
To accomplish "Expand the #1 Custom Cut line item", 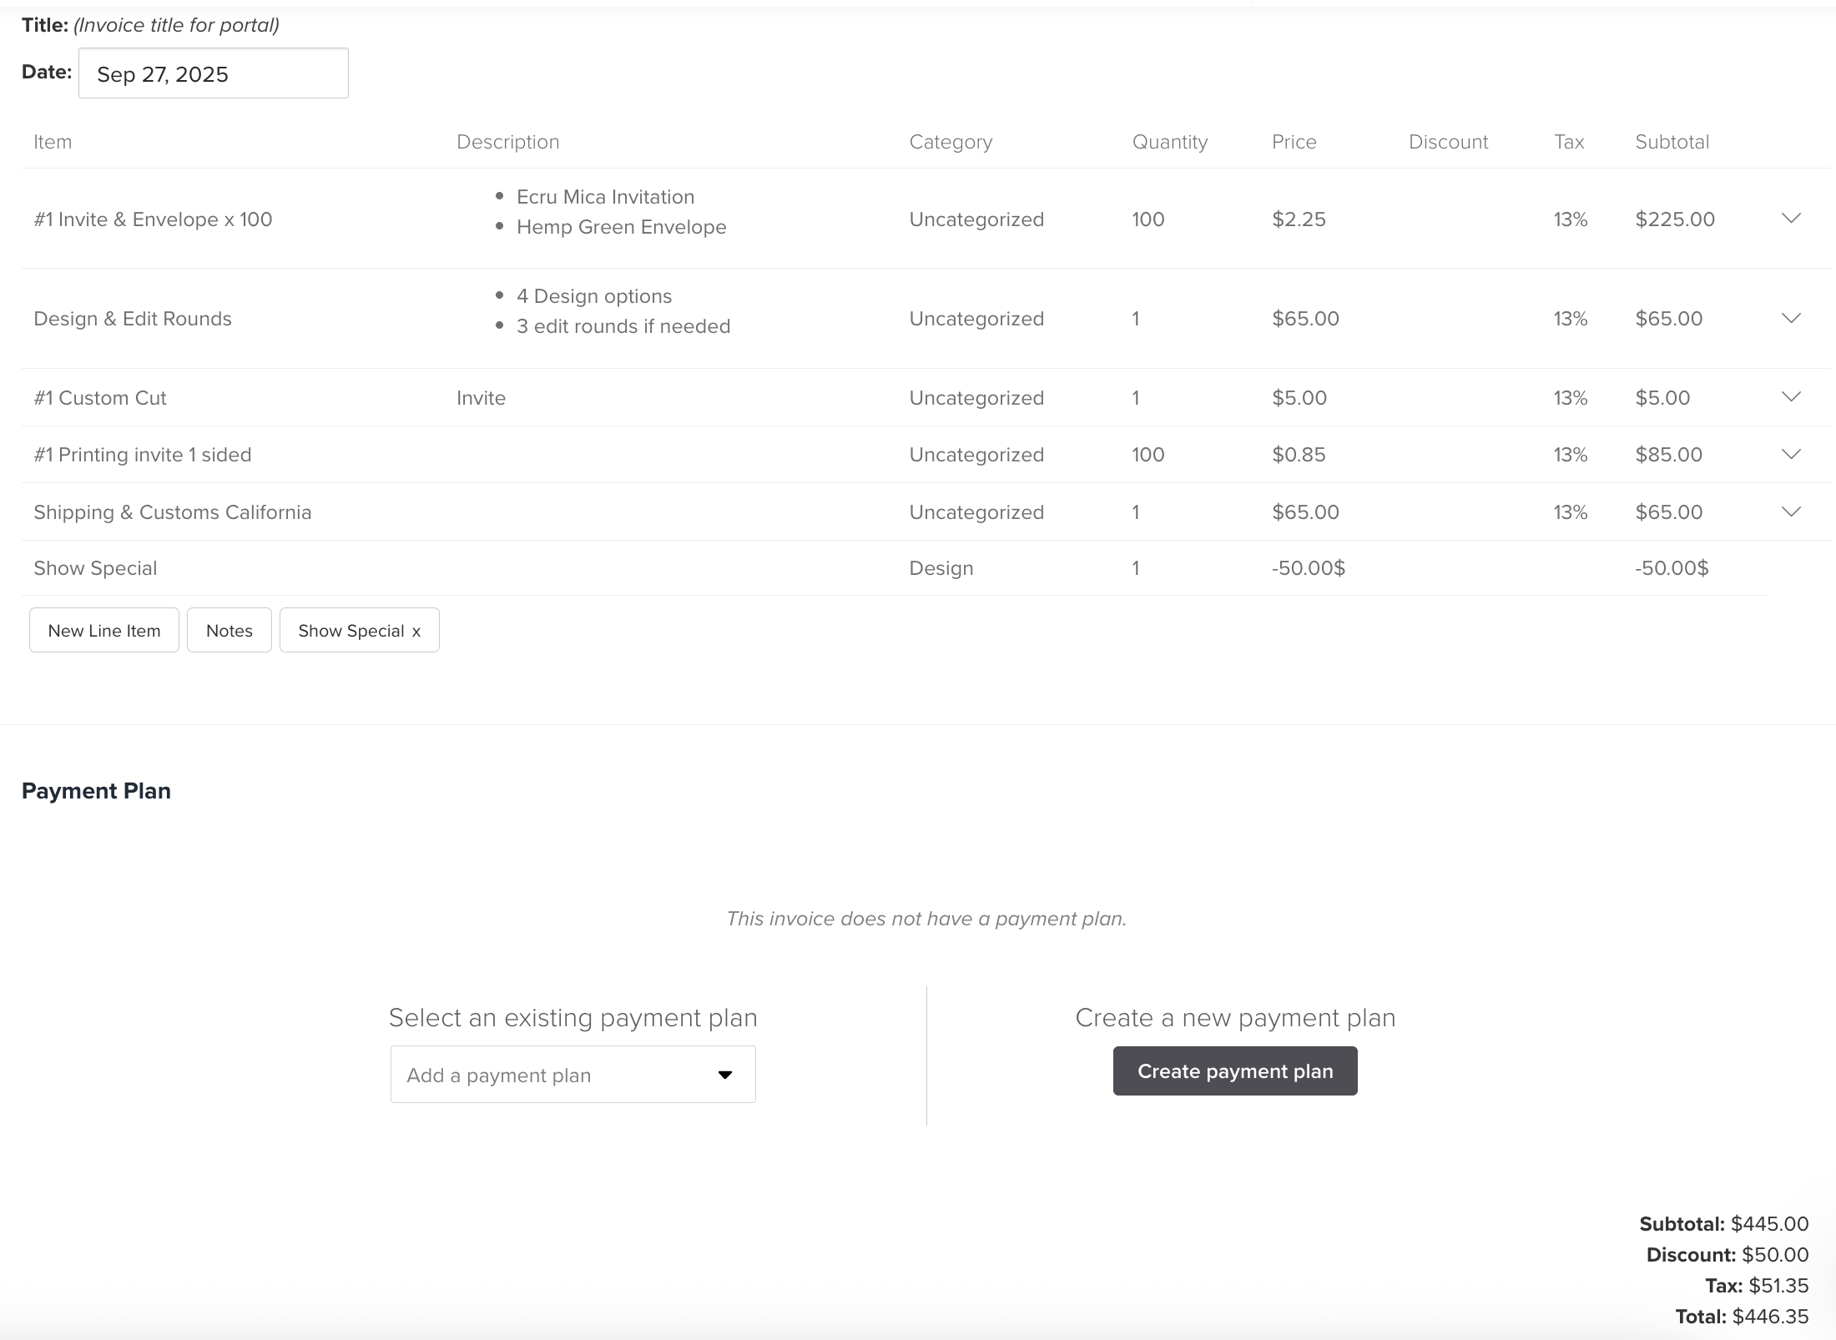I will pyautogui.click(x=1791, y=398).
